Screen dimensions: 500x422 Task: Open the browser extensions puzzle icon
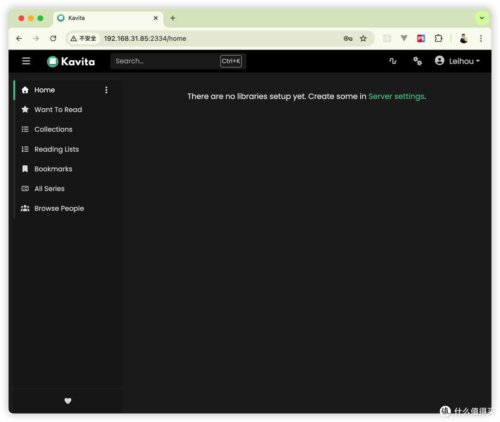coord(438,38)
